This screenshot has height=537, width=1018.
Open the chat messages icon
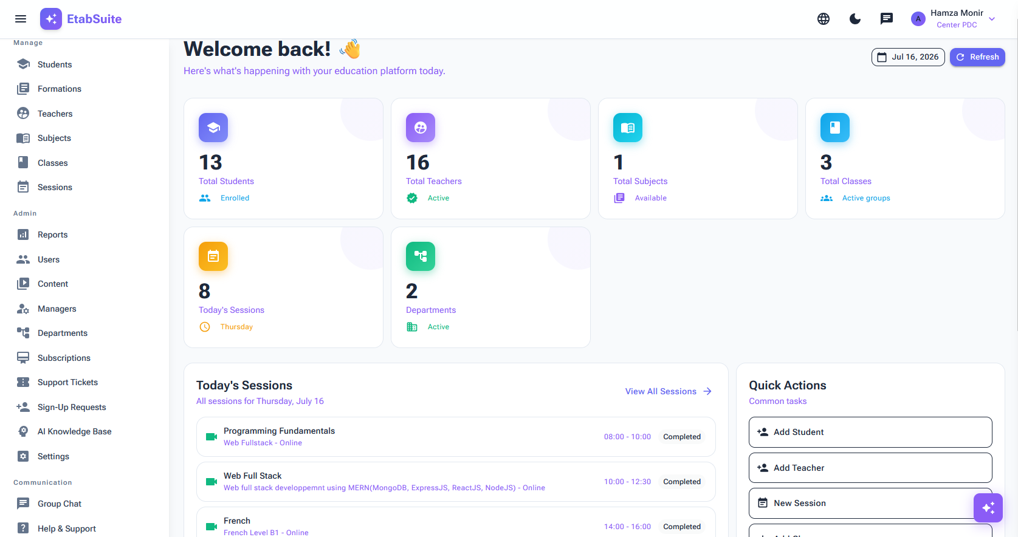[x=887, y=19]
